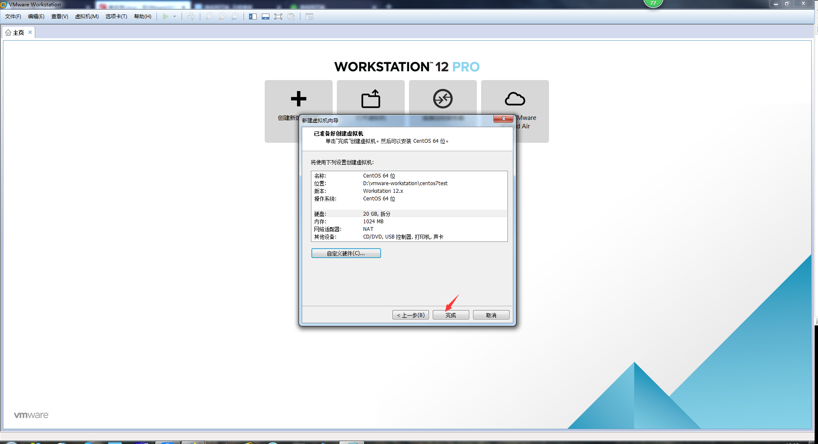
Task: Click the 上一步(B) back button
Action: point(410,315)
